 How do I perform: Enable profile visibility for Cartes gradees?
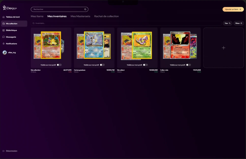click(x=102, y=65)
